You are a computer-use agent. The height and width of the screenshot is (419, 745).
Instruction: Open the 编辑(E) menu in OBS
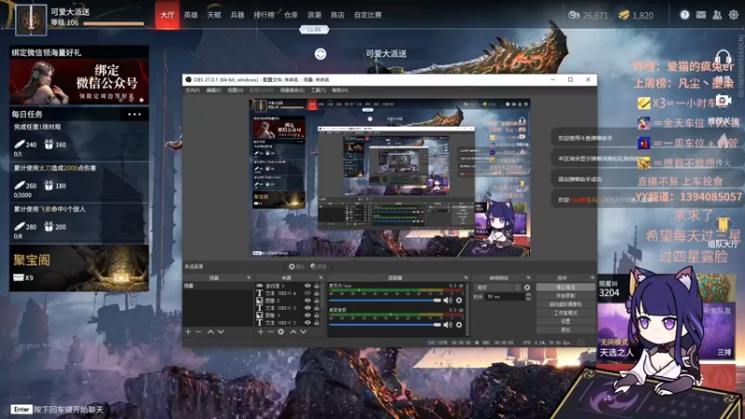click(x=214, y=90)
